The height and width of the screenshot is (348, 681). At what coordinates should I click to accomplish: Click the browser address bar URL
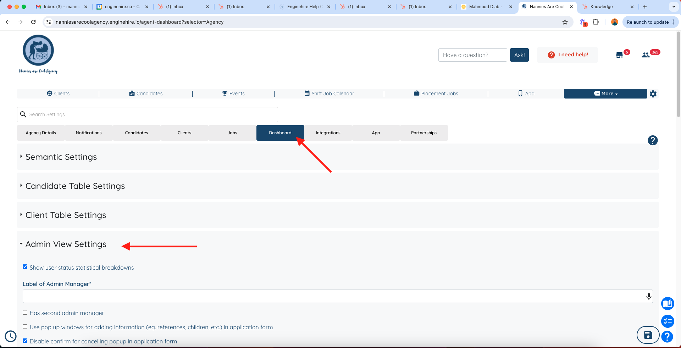click(x=139, y=22)
